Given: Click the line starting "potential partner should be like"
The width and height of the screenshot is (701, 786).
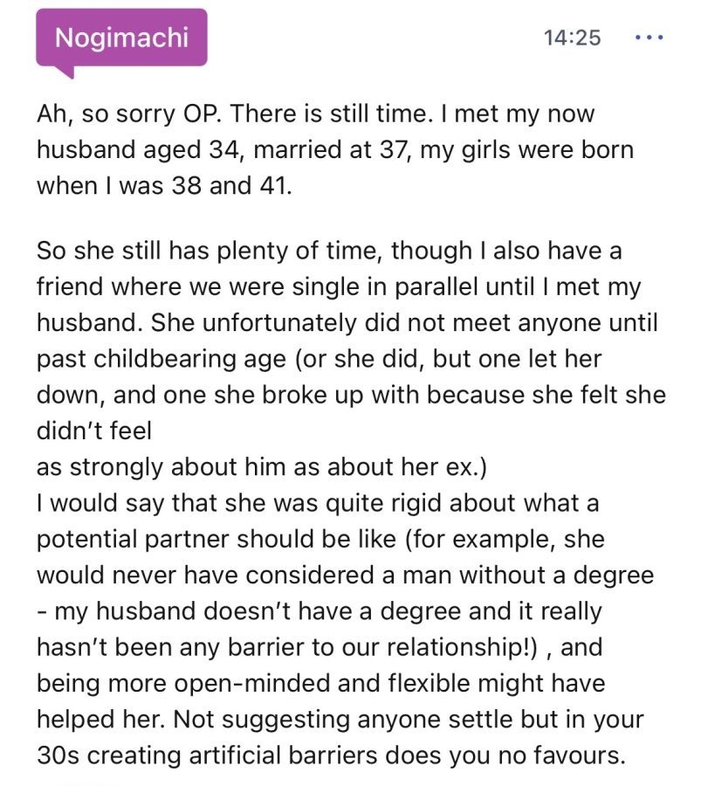Looking at the screenshot, I should pyautogui.click(x=320, y=540).
